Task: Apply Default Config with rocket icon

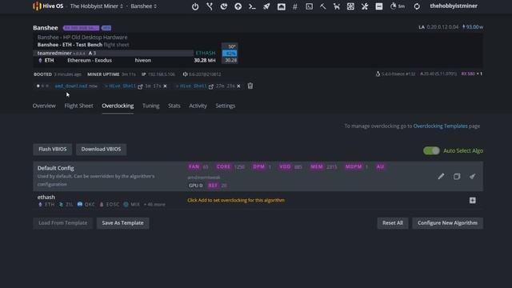Action: (x=472, y=176)
